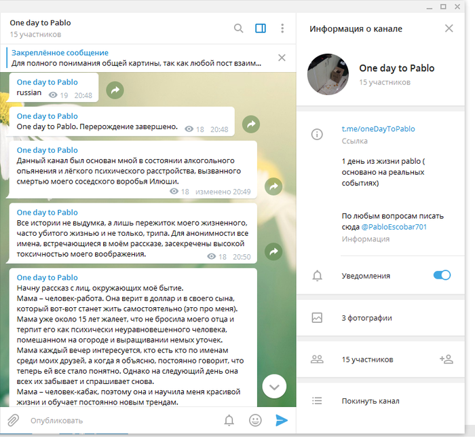The image size is (475, 437).
Task: Add a member with the add-person icon
Action: coord(446,360)
